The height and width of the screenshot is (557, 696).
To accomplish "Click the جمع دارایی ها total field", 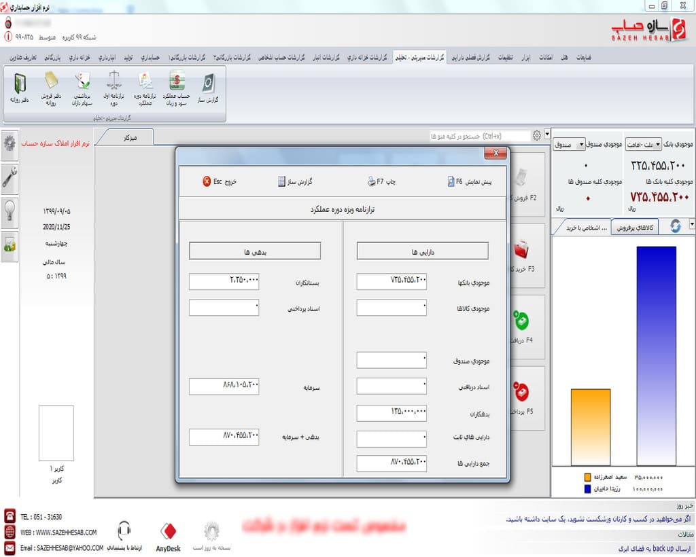I will coord(391,463).
